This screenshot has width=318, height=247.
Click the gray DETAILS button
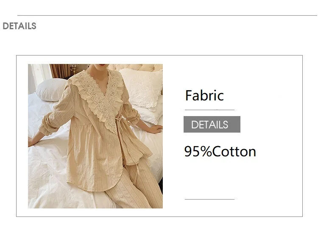tap(212, 125)
